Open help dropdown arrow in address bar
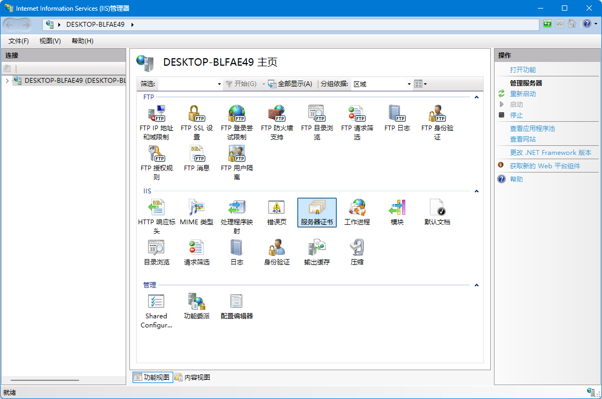602x399 pixels. click(x=596, y=24)
